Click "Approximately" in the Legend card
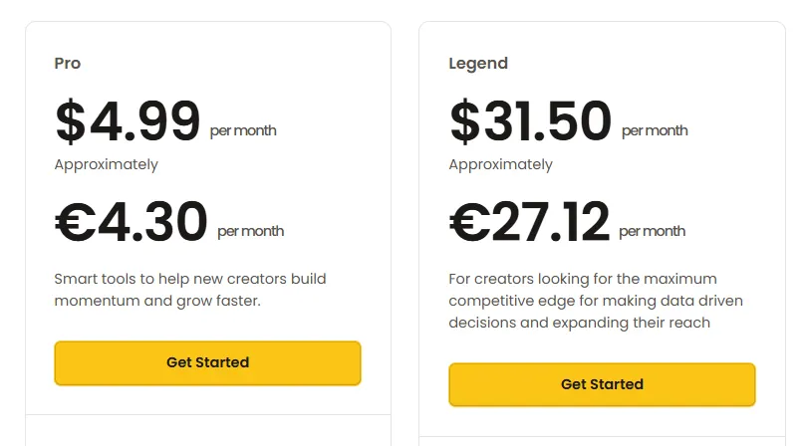The height and width of the screenshot is (446, 804). tap(500, 164)
